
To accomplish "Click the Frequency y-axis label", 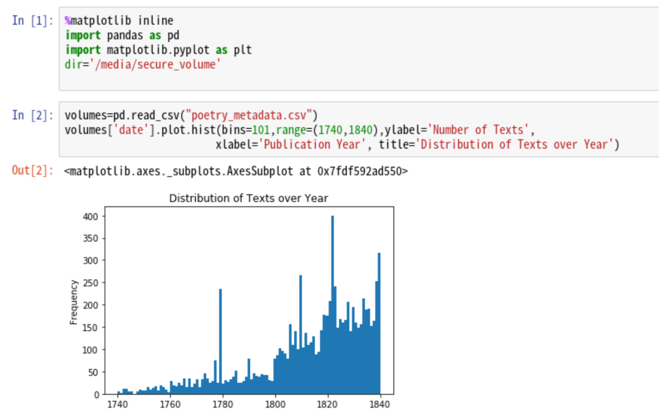I will (x=73, y=302).
